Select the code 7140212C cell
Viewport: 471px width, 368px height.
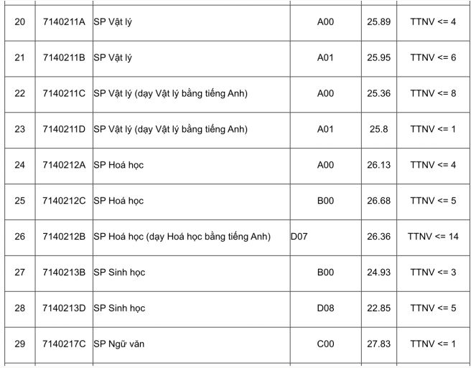[64, 201]
